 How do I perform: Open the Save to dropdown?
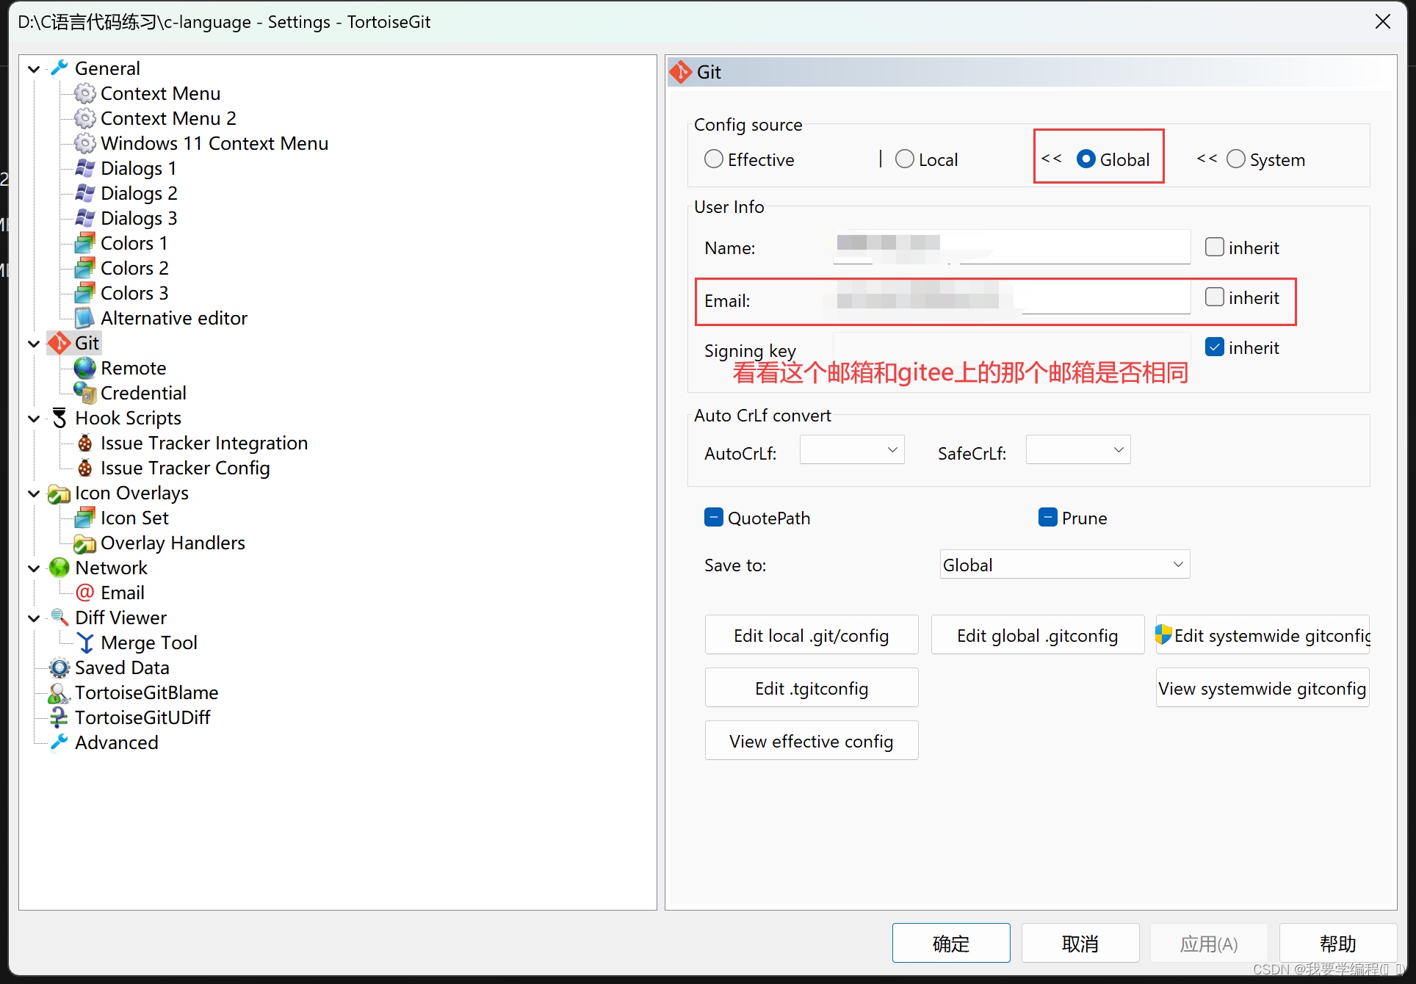1065,565
